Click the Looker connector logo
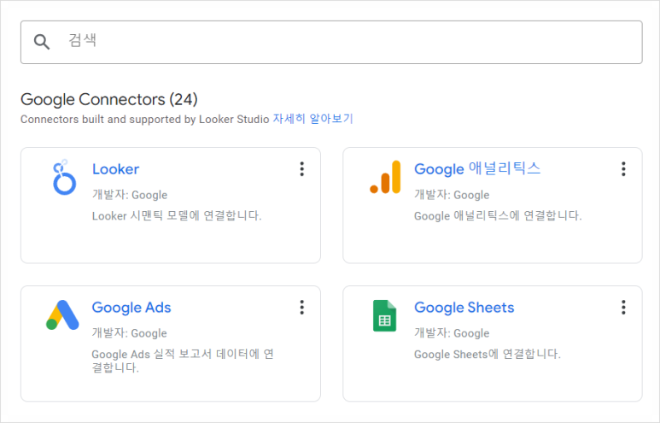 pyautogui.click(x=63, y=177)
